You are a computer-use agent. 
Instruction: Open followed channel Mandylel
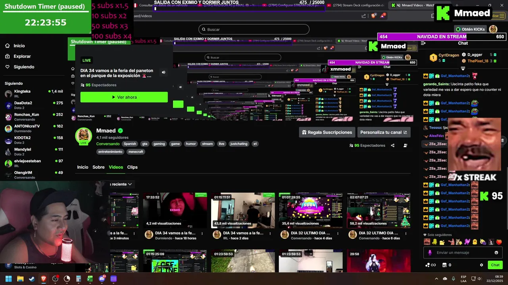coord(34,152)
